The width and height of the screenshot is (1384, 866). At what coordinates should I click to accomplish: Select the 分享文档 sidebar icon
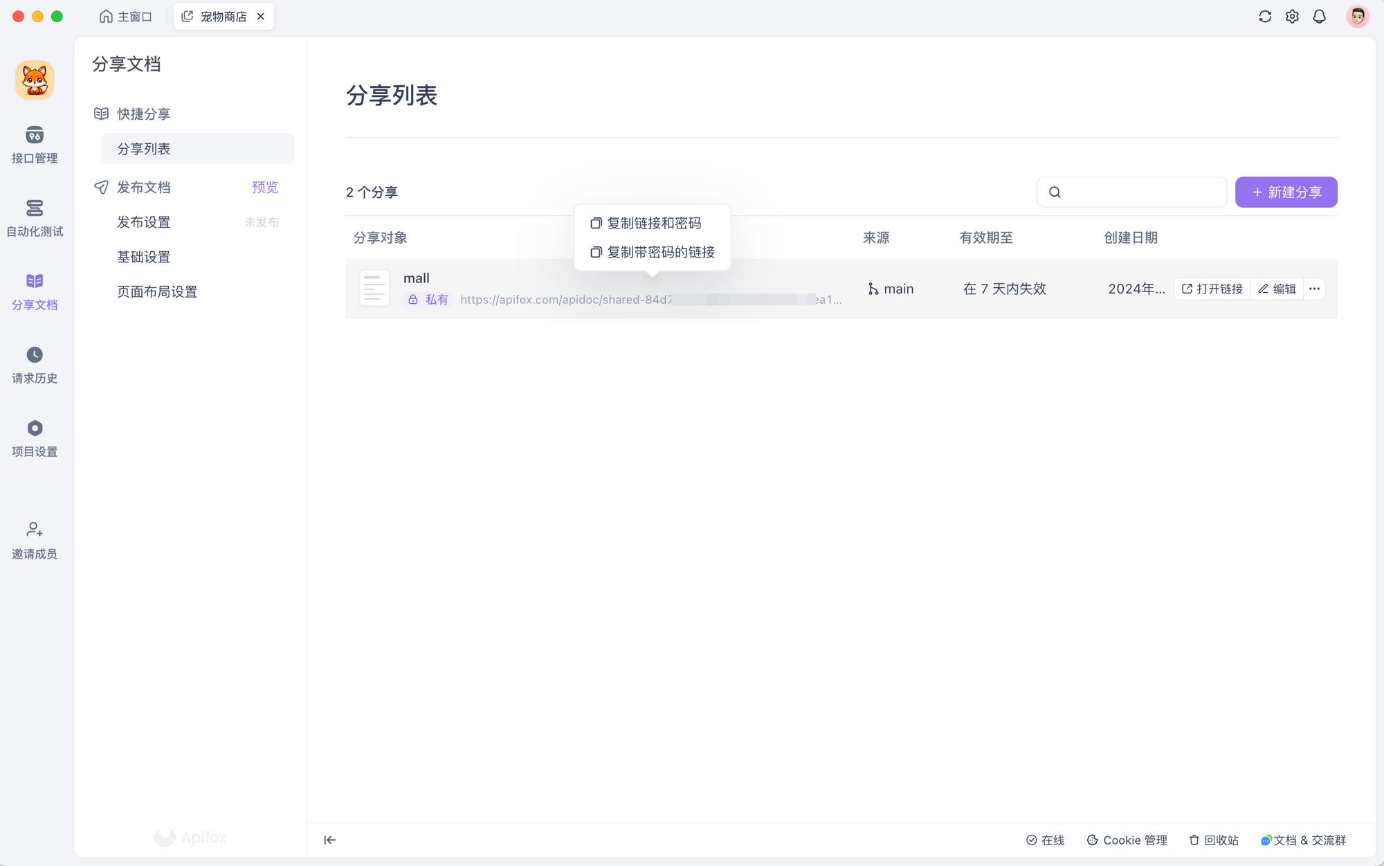point(35,291)
